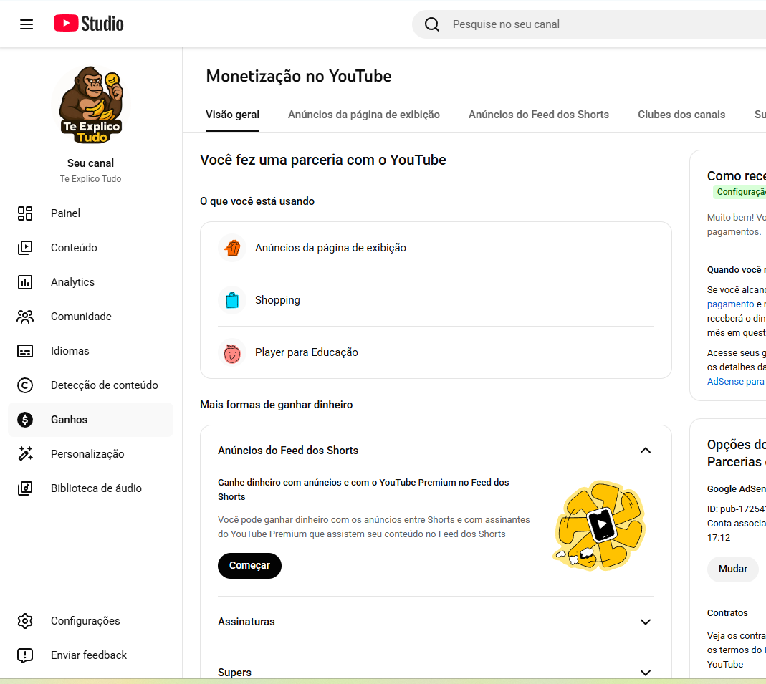This screenshot has height=684, width=766.
Task: Click the Ganhos dollar icon
Action: (x=25, y=420)
